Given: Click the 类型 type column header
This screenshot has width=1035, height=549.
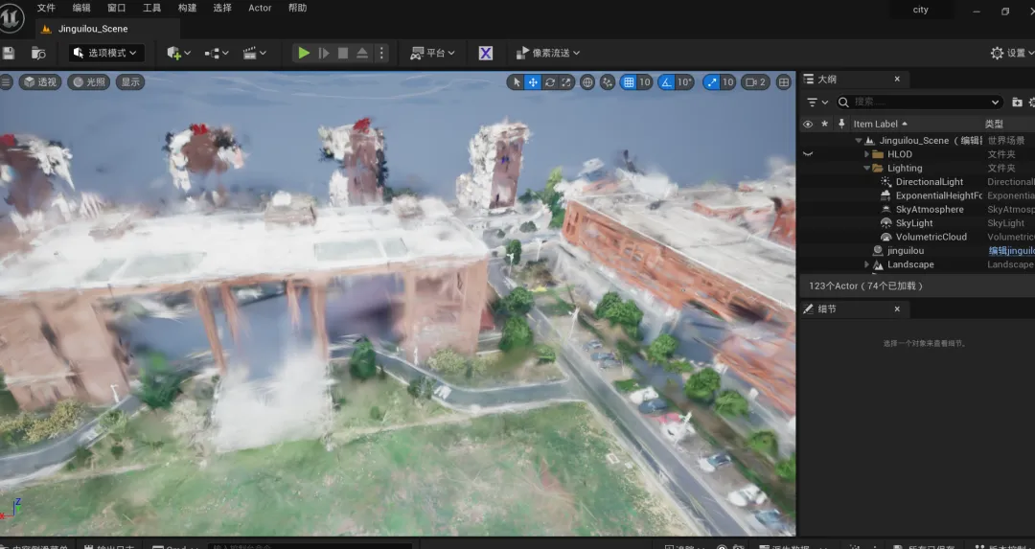Looking at the screenshot, I should (994, 124).
